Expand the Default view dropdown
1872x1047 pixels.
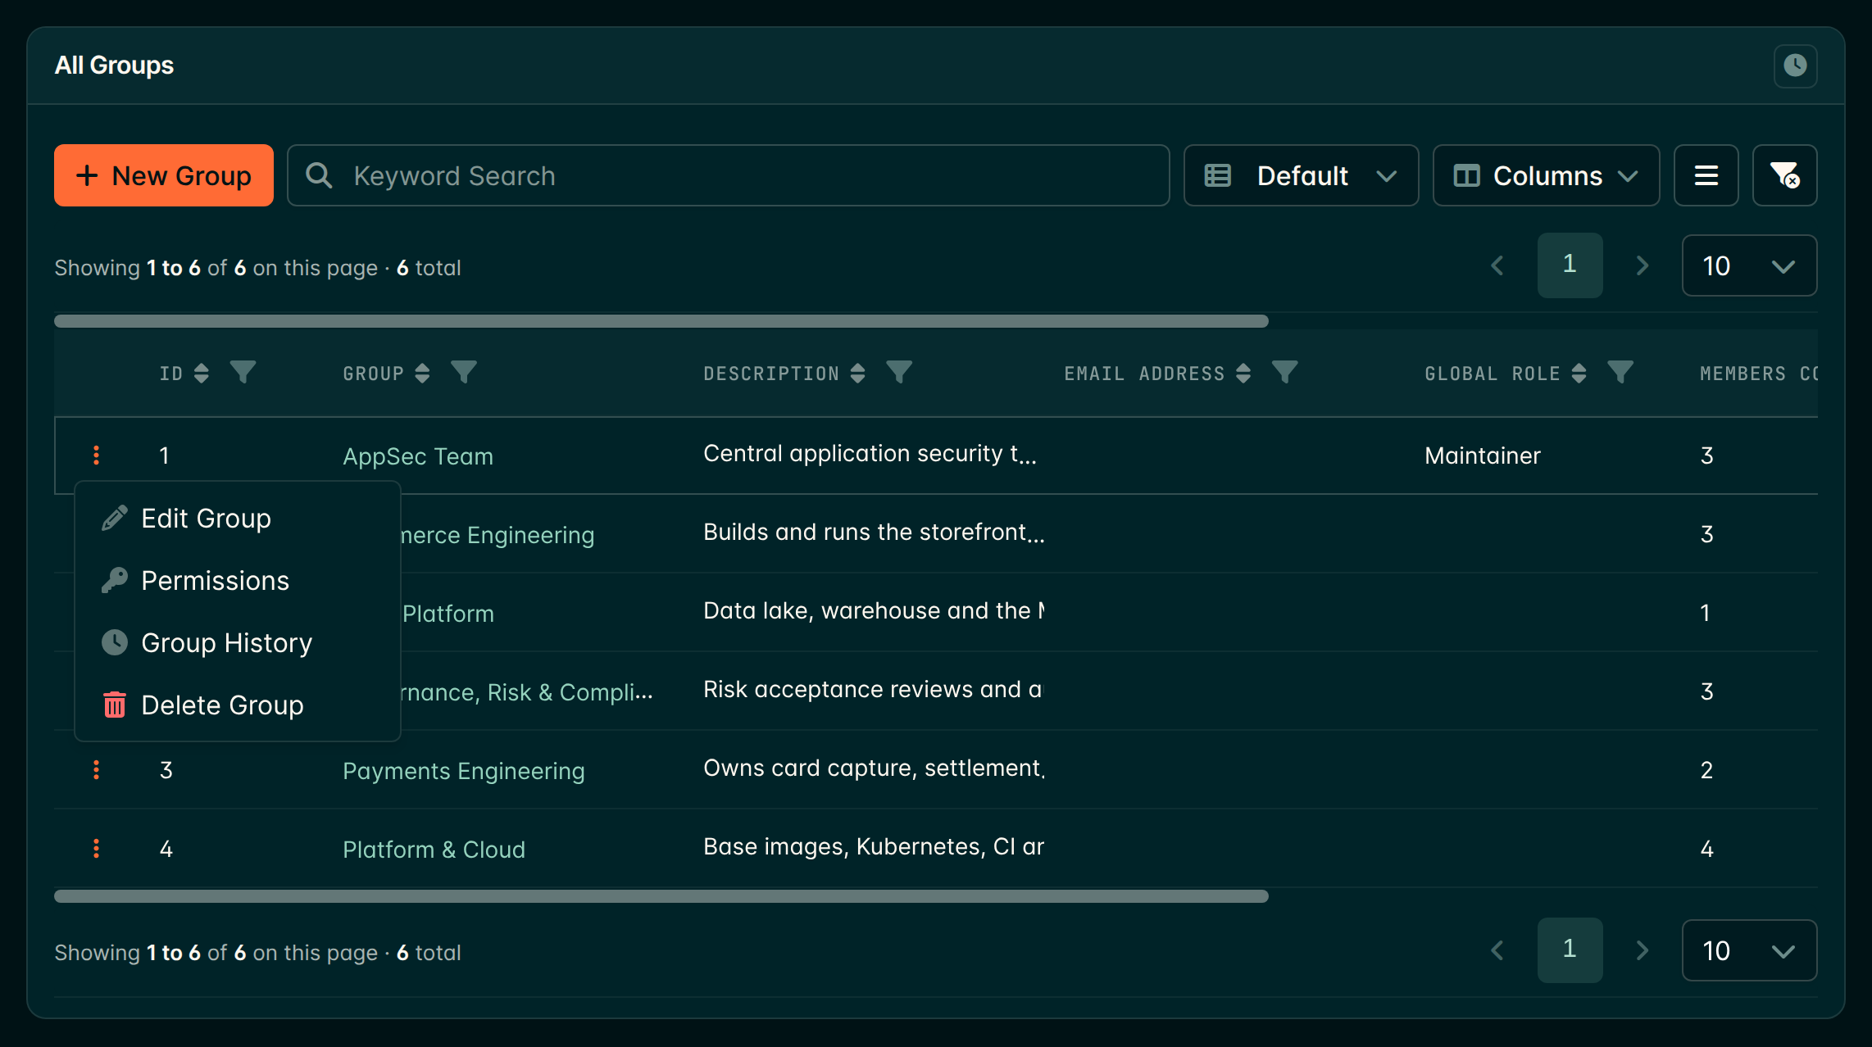coord(1301,175)
